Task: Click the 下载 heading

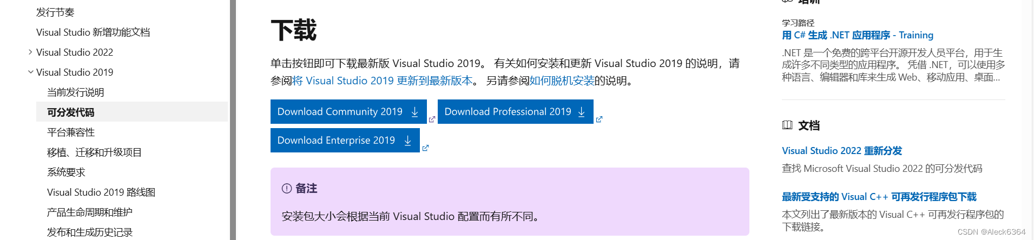Action: [294, 30]
